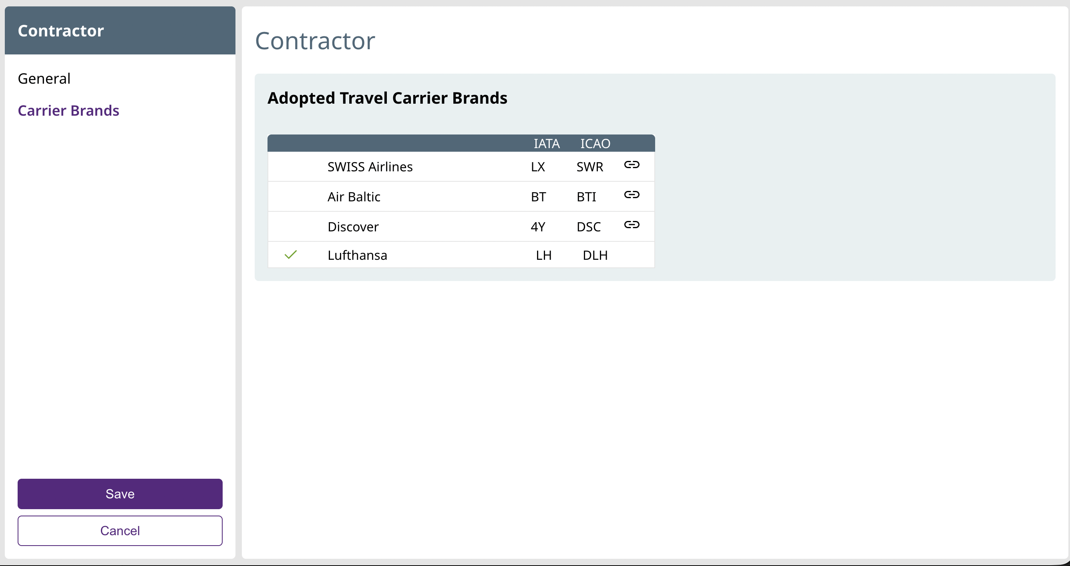Click the IATA column header
The width and height of the screenshot is (1070, 566).
(x=547, y=144)
